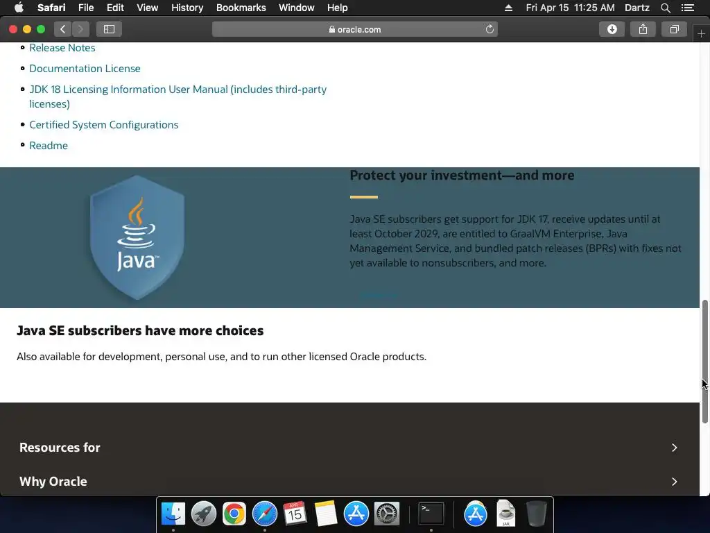The height and width of the screenshot is (533, 710).
Task: Open the History menu
Action: [x=187, y=8]
